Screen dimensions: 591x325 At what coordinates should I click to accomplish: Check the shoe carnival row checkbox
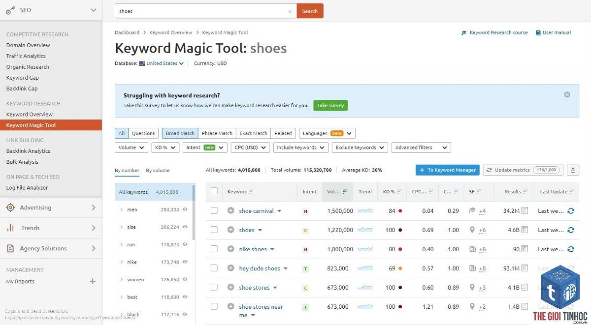pyautogui.click(x=214, y=210)
